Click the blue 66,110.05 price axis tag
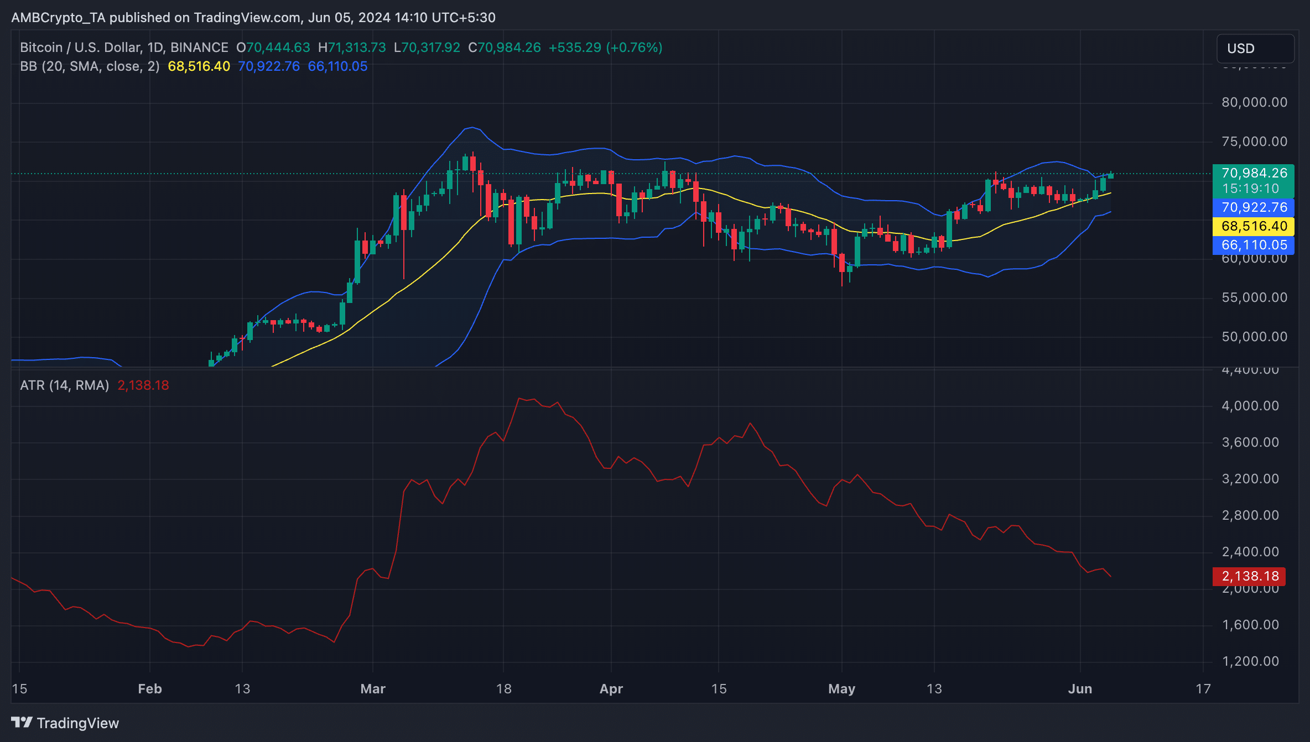The image size is (1310, 742). 1253,245
